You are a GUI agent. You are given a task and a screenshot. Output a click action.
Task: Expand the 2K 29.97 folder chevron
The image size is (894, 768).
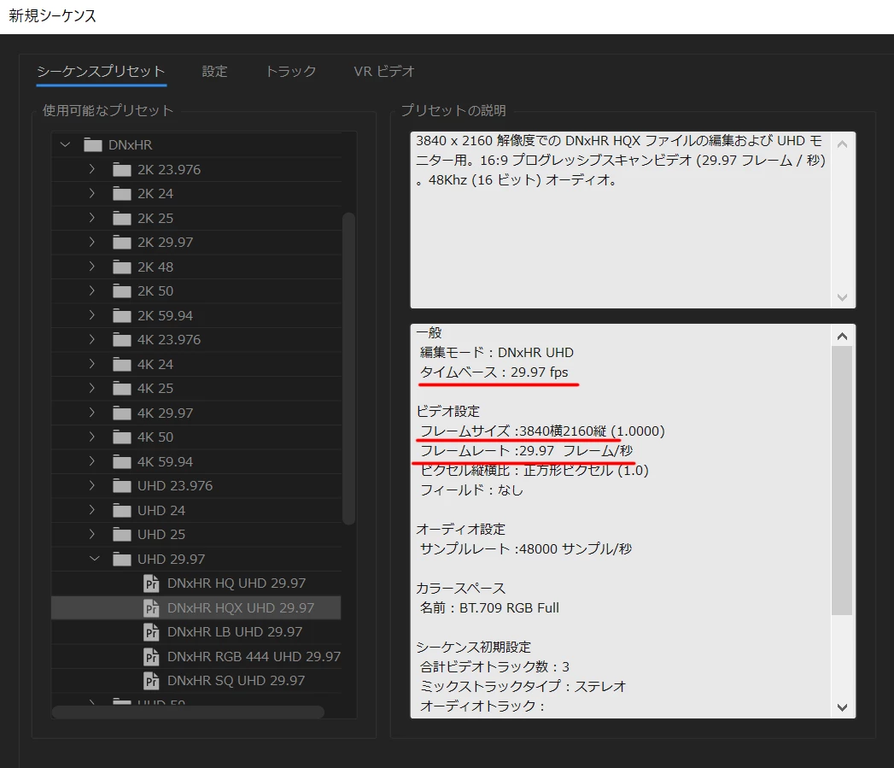[92, 243]
